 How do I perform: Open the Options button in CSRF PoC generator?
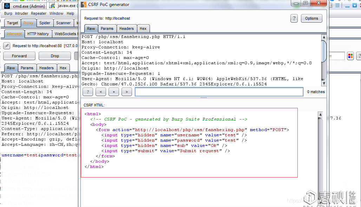point(311,18)
